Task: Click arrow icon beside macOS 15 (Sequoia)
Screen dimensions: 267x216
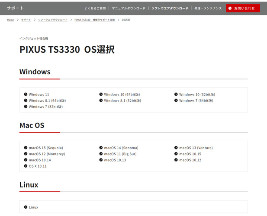Action: (x=26, y=148)
